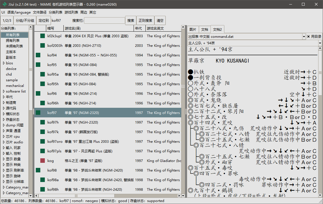323x204 pixels.
Task: Click the JJui app icon in title bar
Action: [5, 4]
